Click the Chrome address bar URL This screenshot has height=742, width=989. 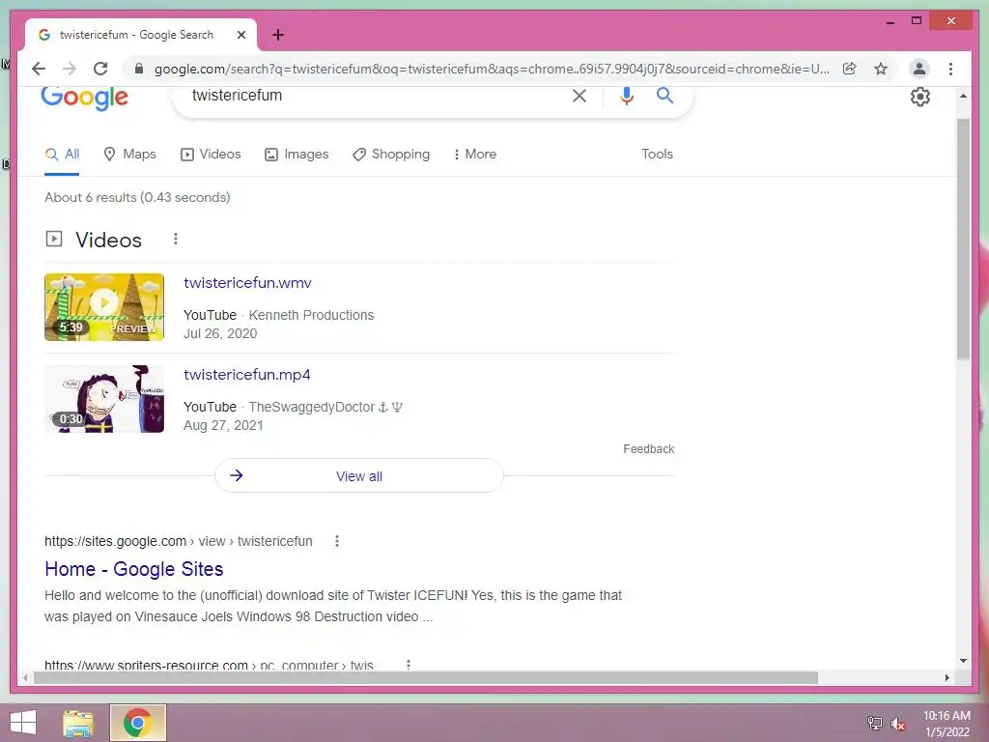[492, 69]
